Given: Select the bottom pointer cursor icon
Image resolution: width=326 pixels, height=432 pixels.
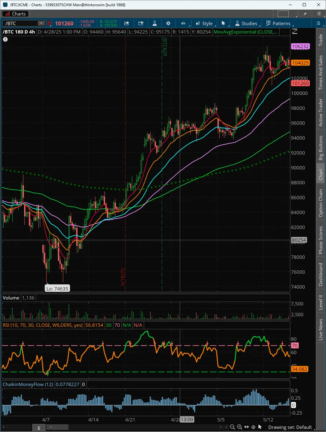Looking at the screenshot, I should coord(260,427).
